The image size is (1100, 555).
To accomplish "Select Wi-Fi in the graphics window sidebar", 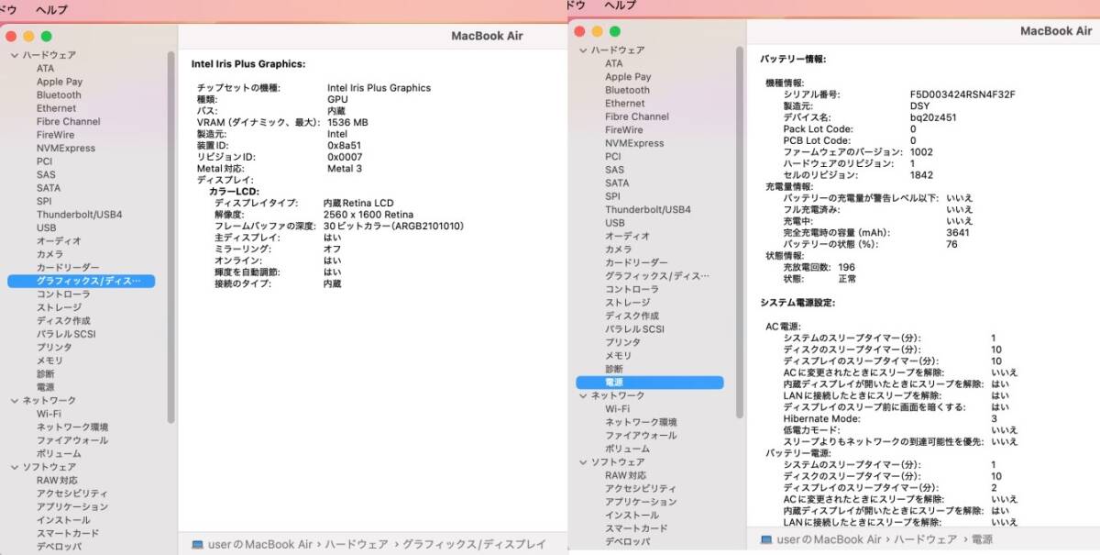I will pyautogui.click(x=49, y=414).
